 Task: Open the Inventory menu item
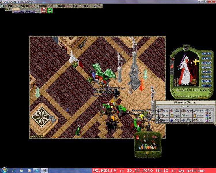[x=43, y=6]
